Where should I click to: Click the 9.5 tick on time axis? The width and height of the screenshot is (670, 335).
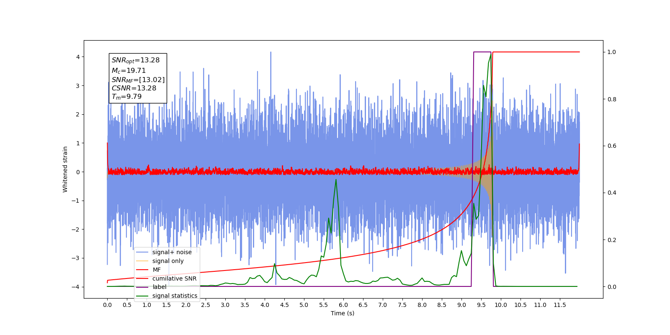(481, 305)
